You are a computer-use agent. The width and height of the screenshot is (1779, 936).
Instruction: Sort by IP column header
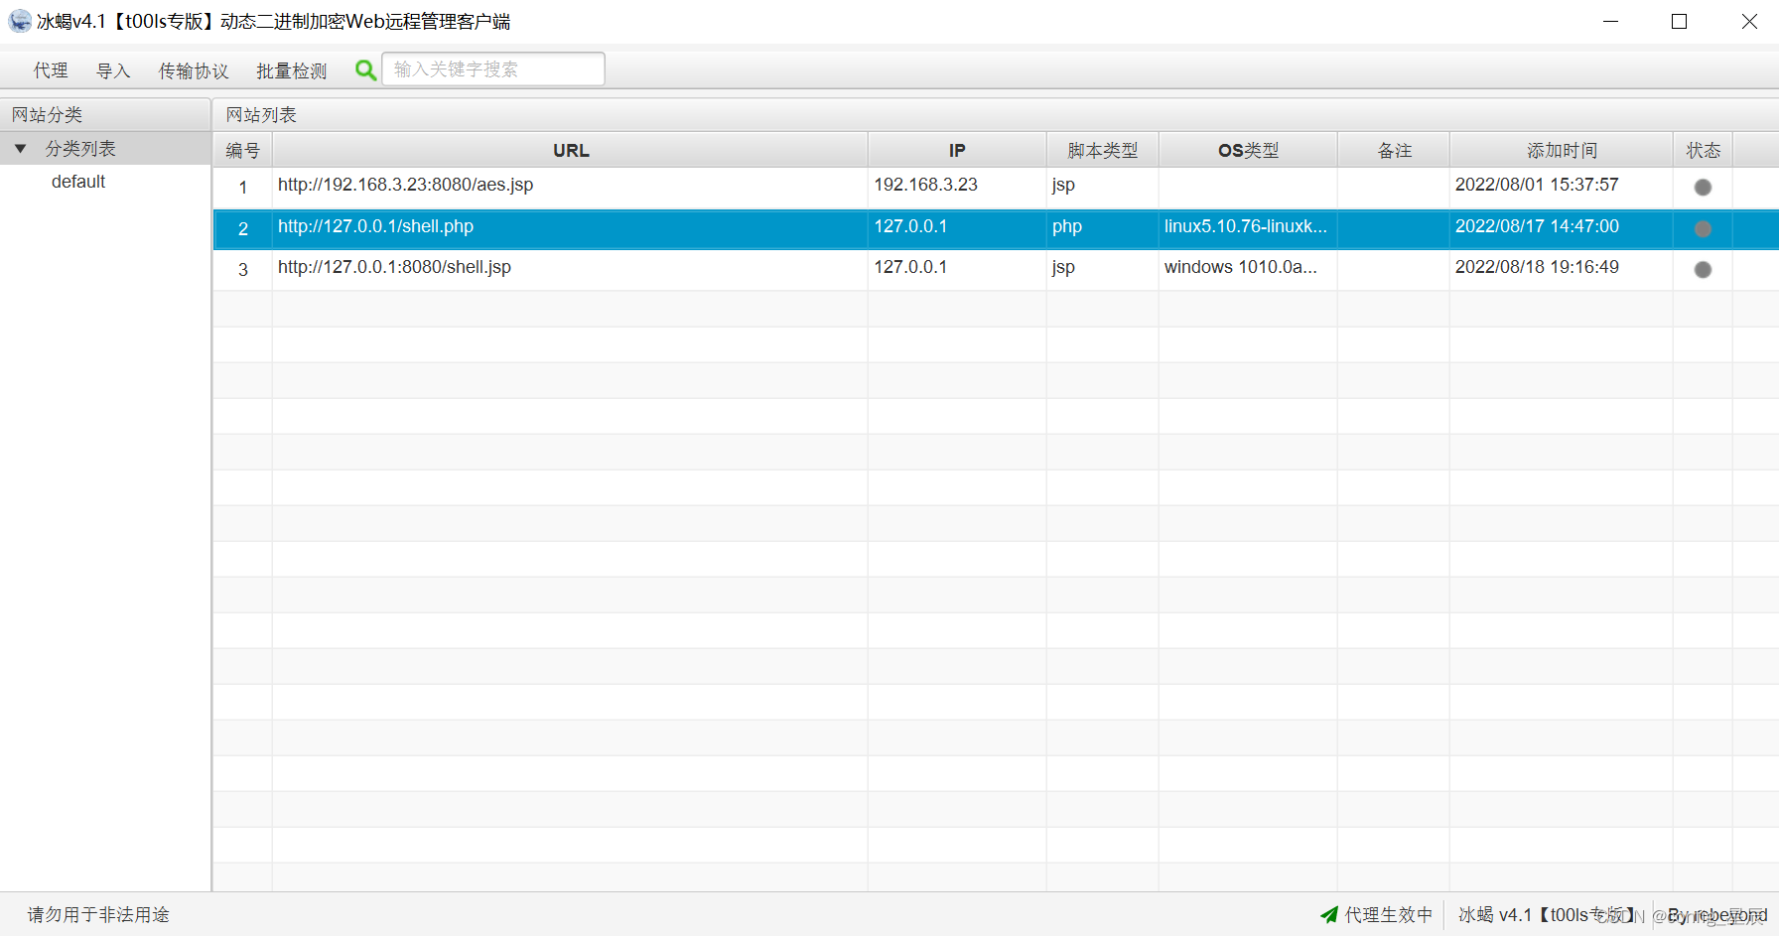[x=957, y=150]
